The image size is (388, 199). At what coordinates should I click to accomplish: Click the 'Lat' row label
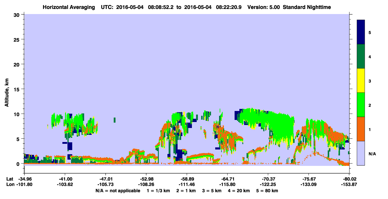(10, 179)
